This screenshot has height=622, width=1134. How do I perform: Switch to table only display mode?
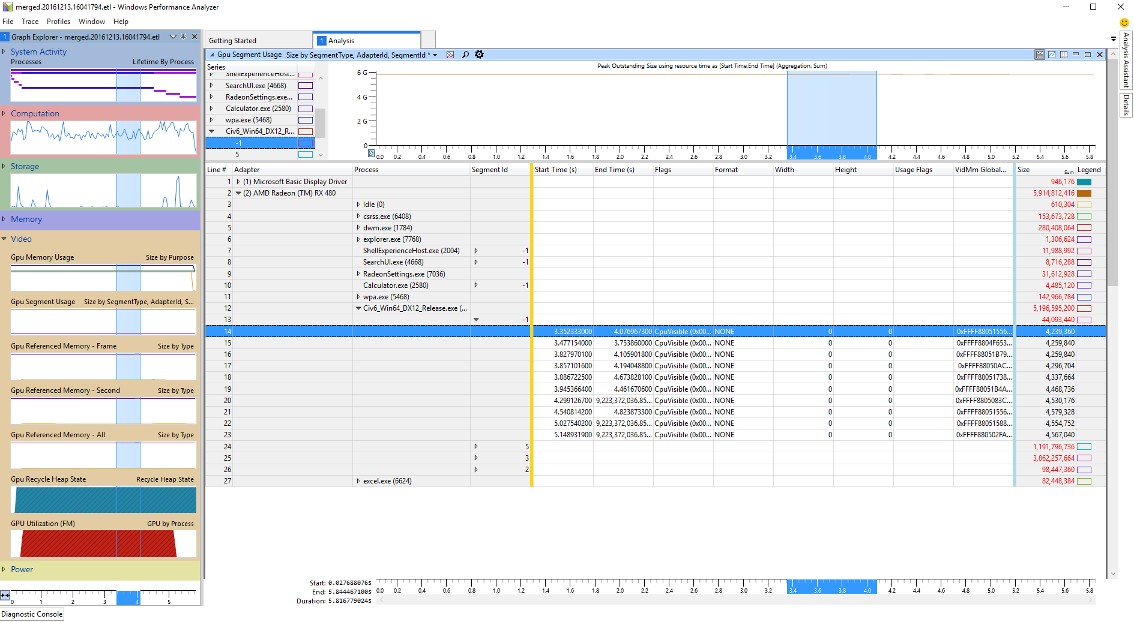(1064, 55)
